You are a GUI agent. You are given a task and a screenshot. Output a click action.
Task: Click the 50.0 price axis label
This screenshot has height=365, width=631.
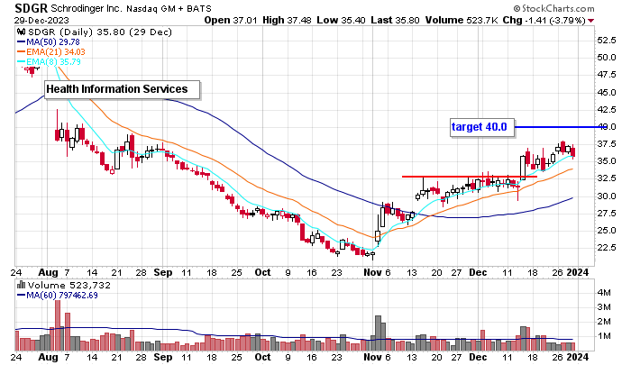(x=607, y=58)
